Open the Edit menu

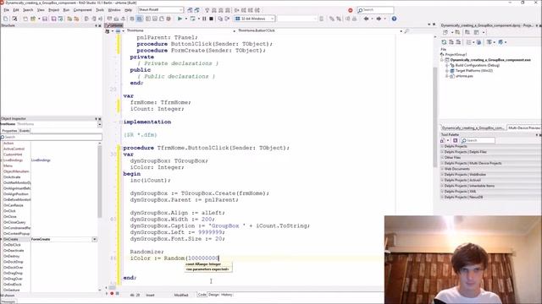click(16, 10)
